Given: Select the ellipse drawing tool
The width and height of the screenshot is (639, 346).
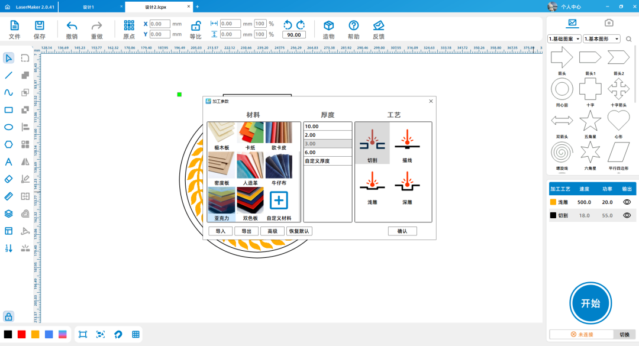Looking at the screenshot, I should (x=9, y=127).
